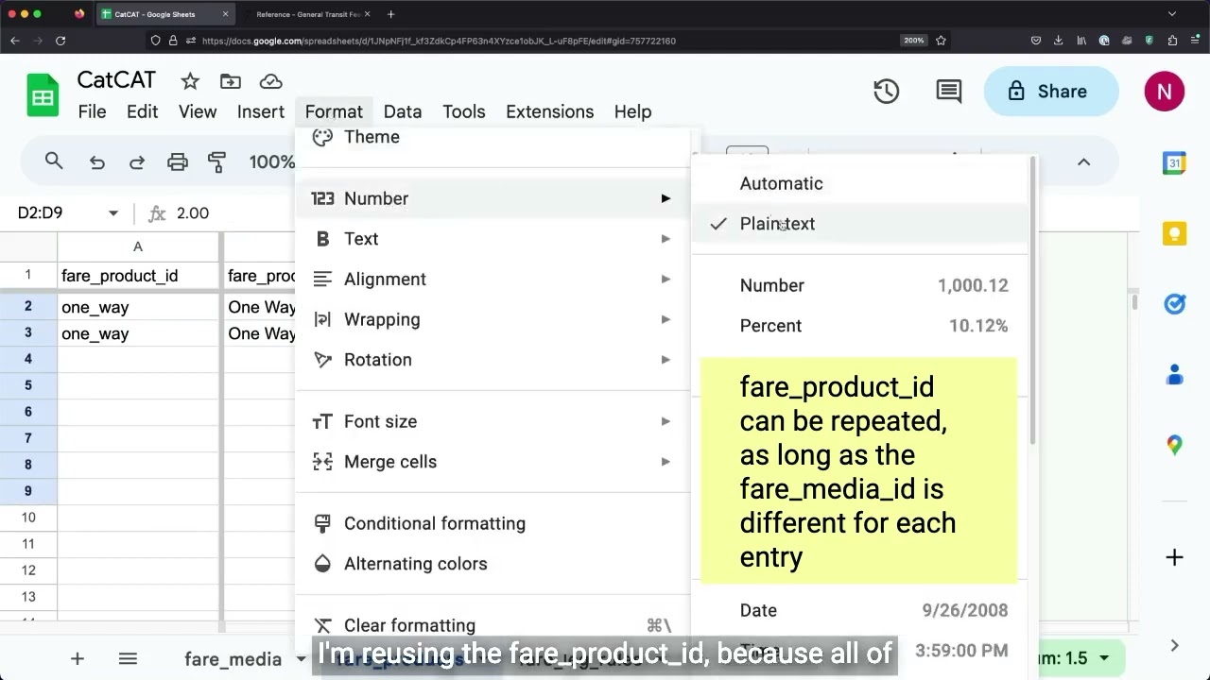Bookmark this page with star icon
Screen dimensions: 1210x680
click(941, 41)
